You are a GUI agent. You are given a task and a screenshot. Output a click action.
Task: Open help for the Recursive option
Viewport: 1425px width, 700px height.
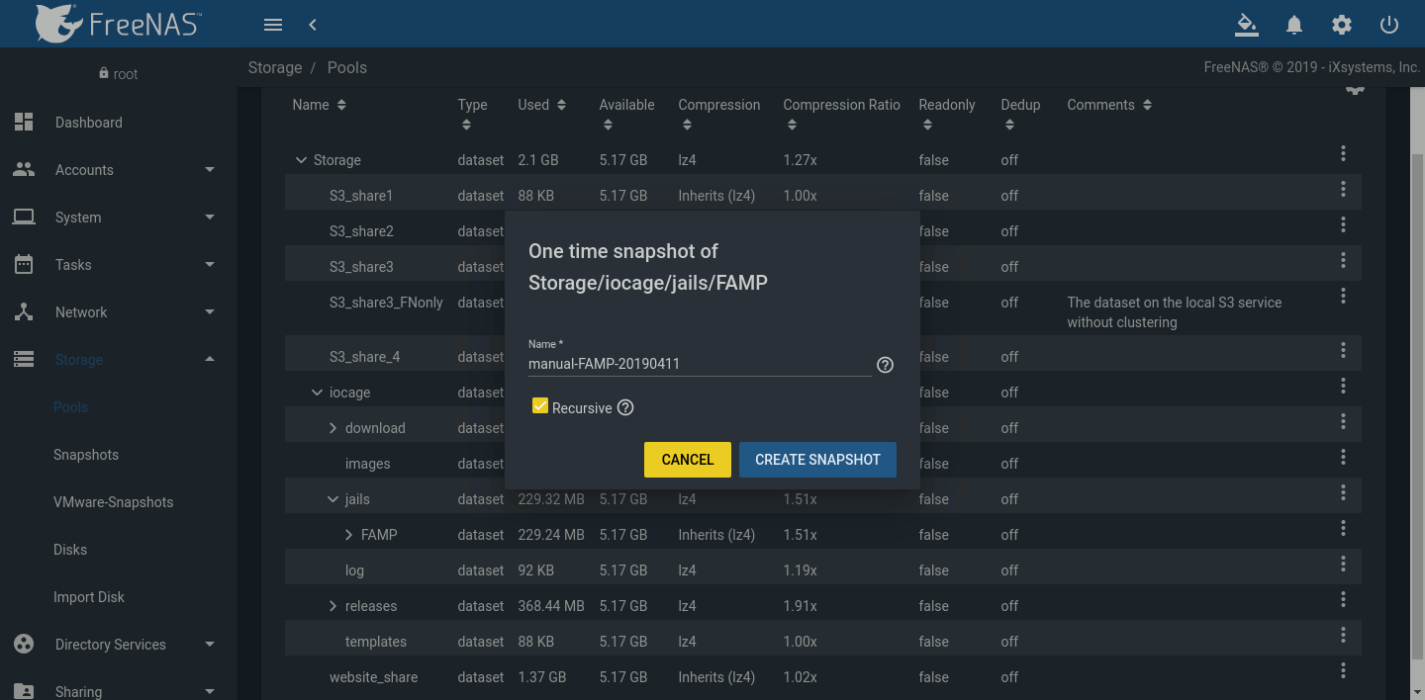coord(625,407)
